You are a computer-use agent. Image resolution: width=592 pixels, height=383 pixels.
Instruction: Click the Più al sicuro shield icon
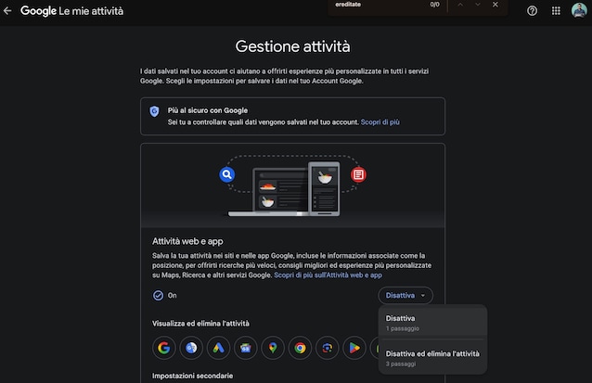tap(154, 111)
